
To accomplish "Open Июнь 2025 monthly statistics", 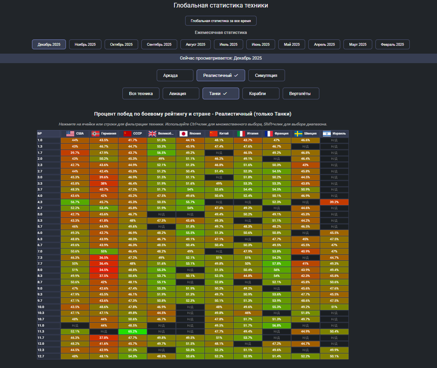I will pos(261,45).
